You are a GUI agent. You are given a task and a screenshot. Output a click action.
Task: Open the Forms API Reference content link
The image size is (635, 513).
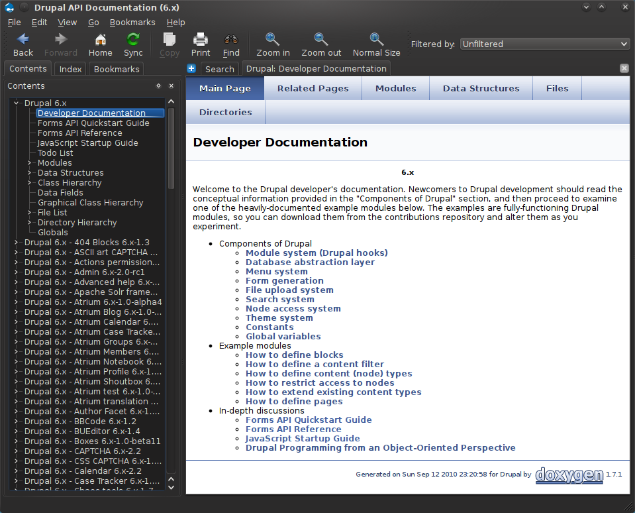click(x=293, y=429)
